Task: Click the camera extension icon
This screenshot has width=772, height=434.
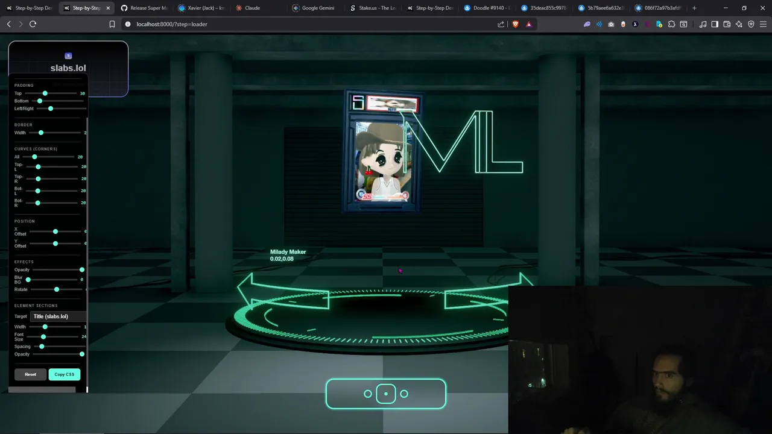Action: [611, 24]
